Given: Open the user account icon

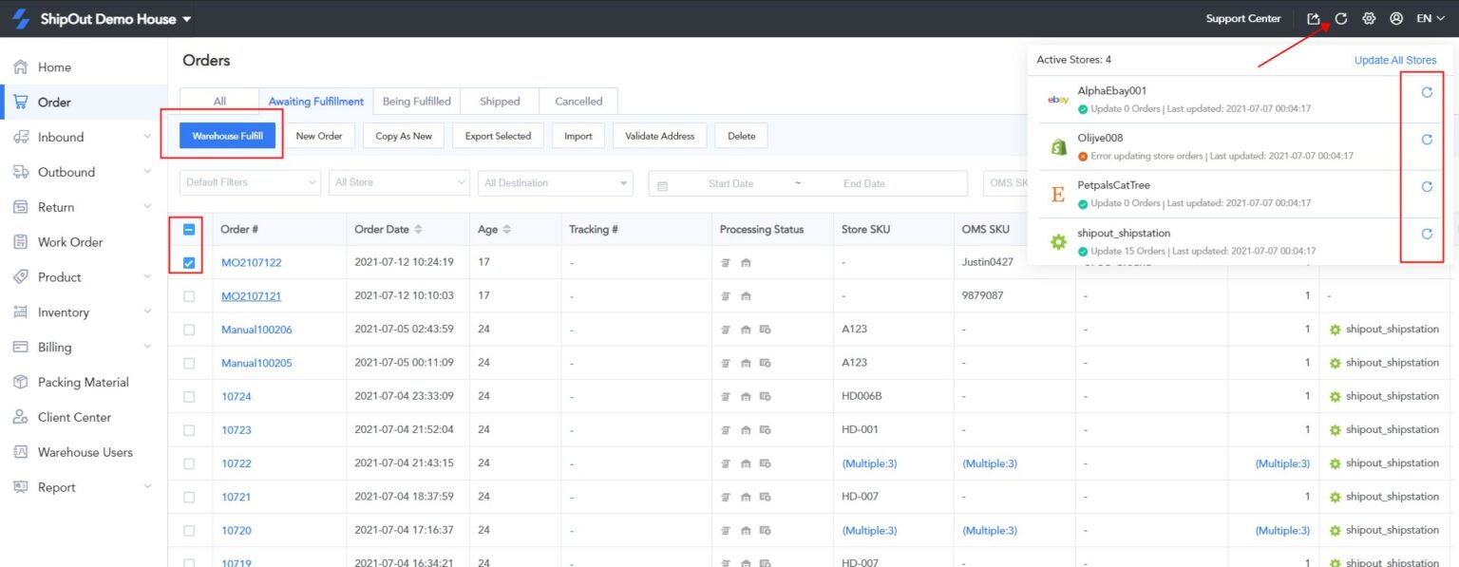Looking at the screenshot, I should click(x=1395, y=18).
